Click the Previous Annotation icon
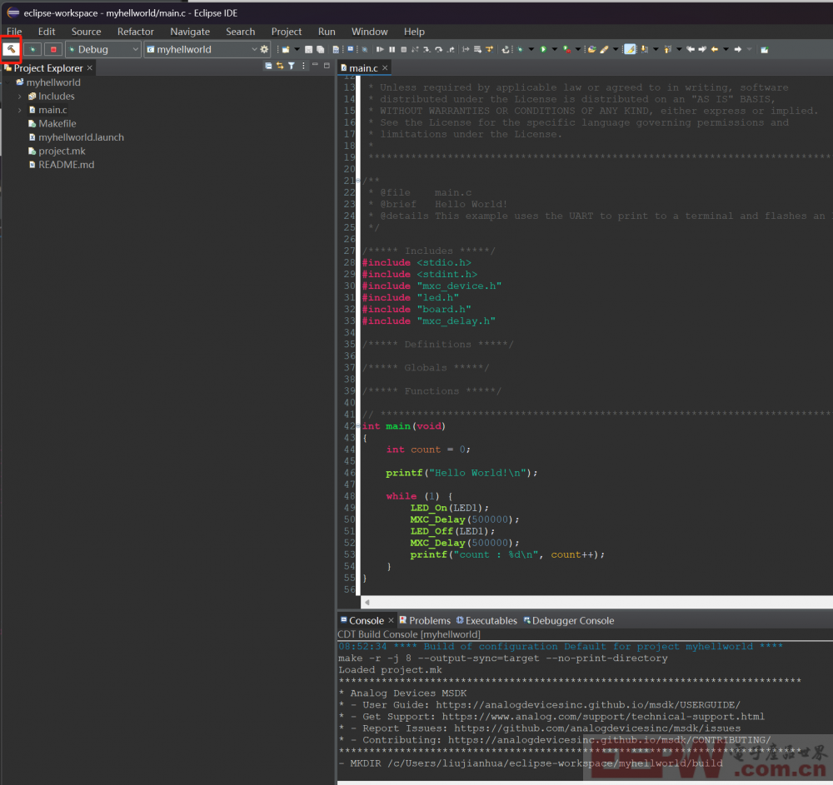 point(667,49)
